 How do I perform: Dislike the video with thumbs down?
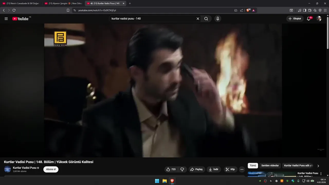click(182, 169)
